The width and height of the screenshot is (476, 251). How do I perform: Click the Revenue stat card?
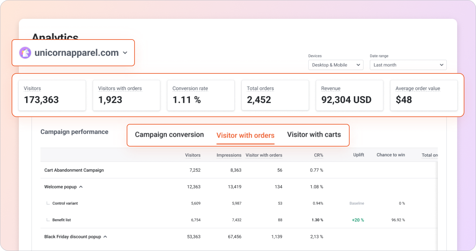pyautogui.click(x=349, y=95)
